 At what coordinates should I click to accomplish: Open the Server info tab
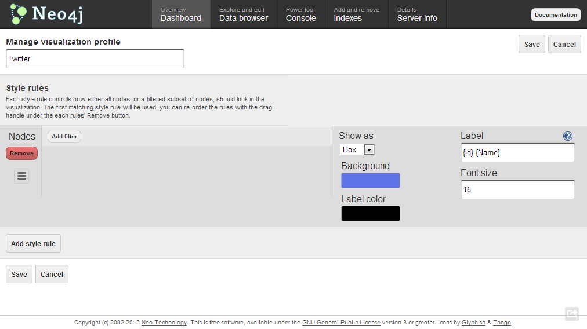417,14
